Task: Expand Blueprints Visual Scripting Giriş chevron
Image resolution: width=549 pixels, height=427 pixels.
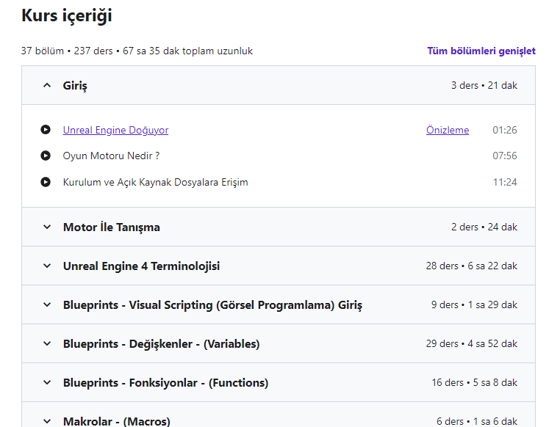Action: (47, 305)
